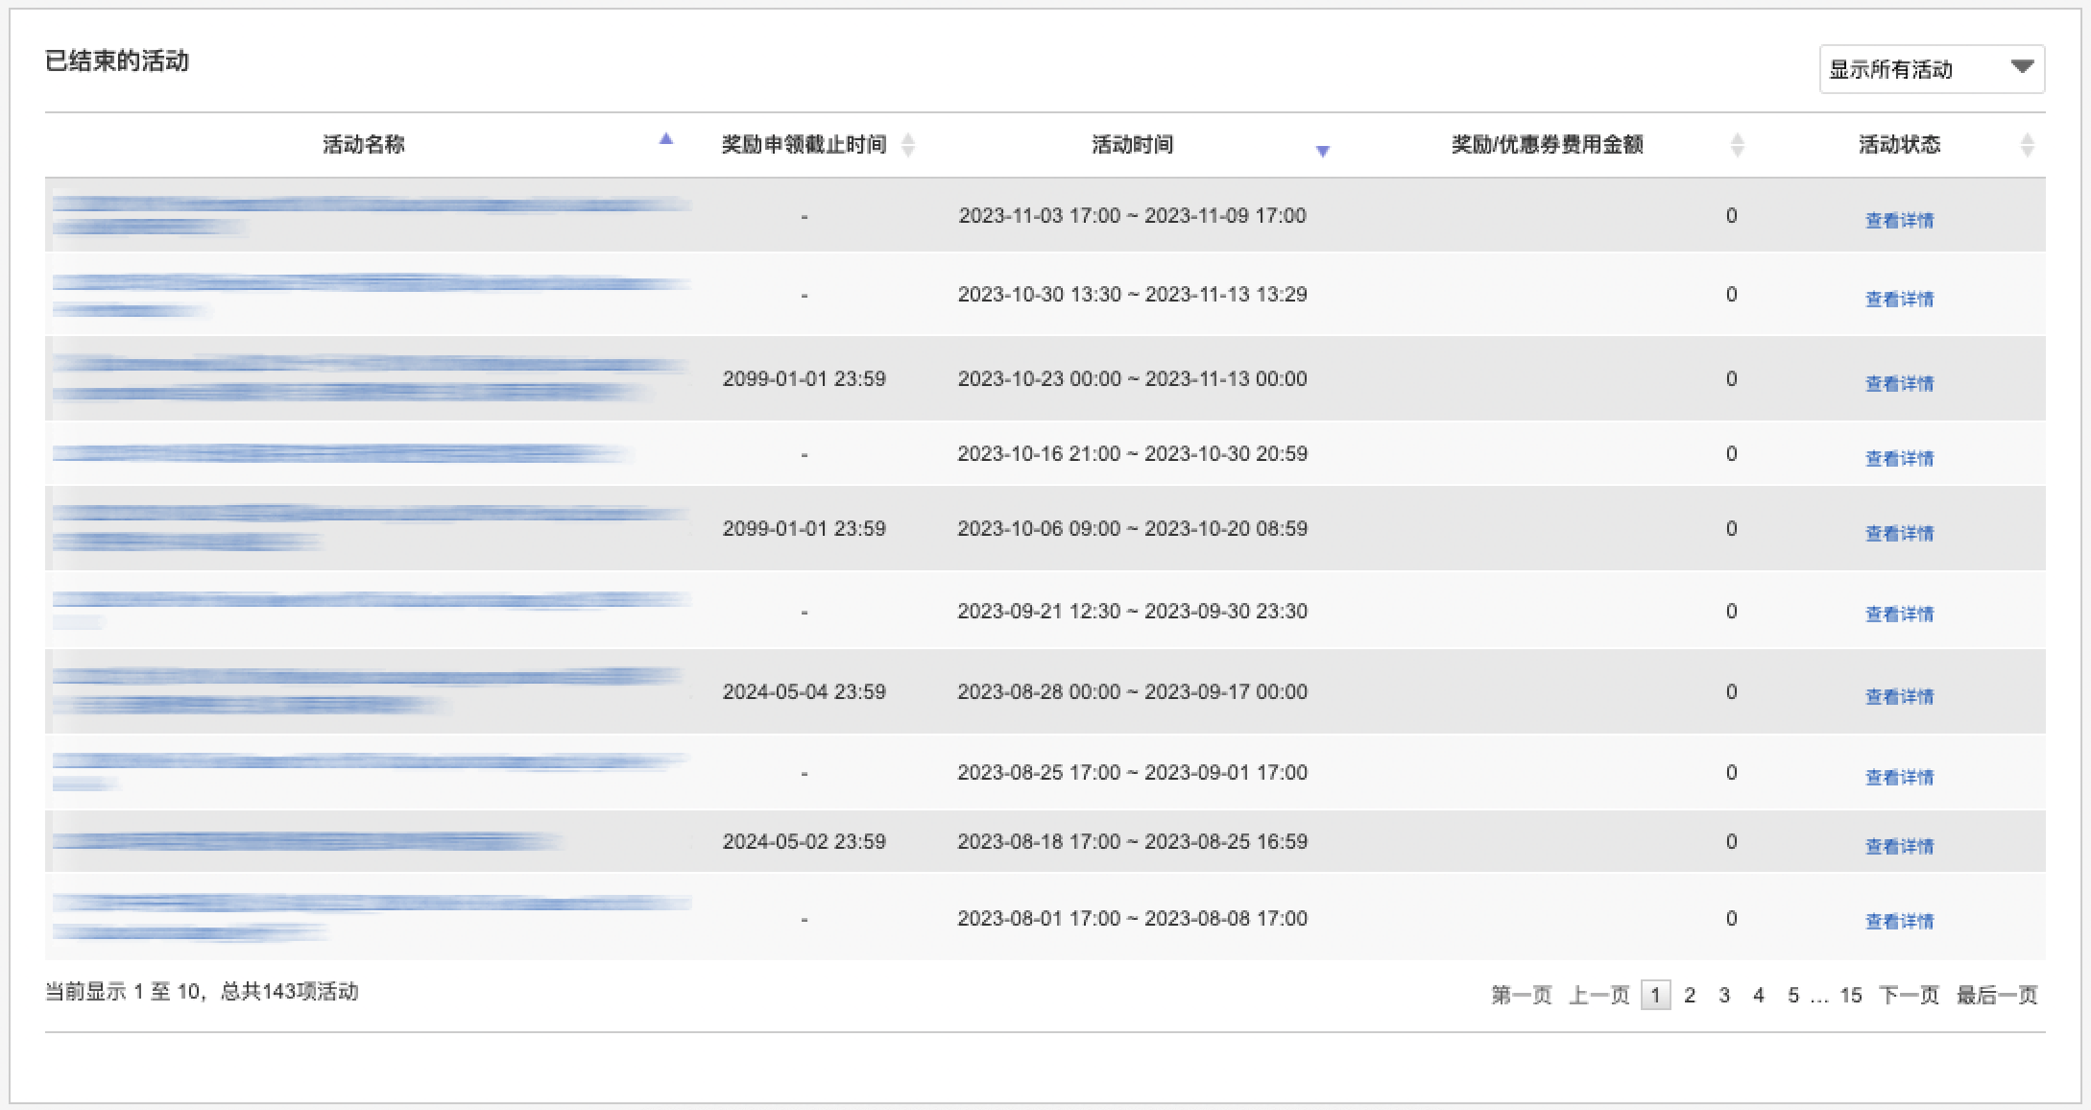Go to 上一页 previous page
The height and width of the screenshot is (1110, 2091).
1599,995
